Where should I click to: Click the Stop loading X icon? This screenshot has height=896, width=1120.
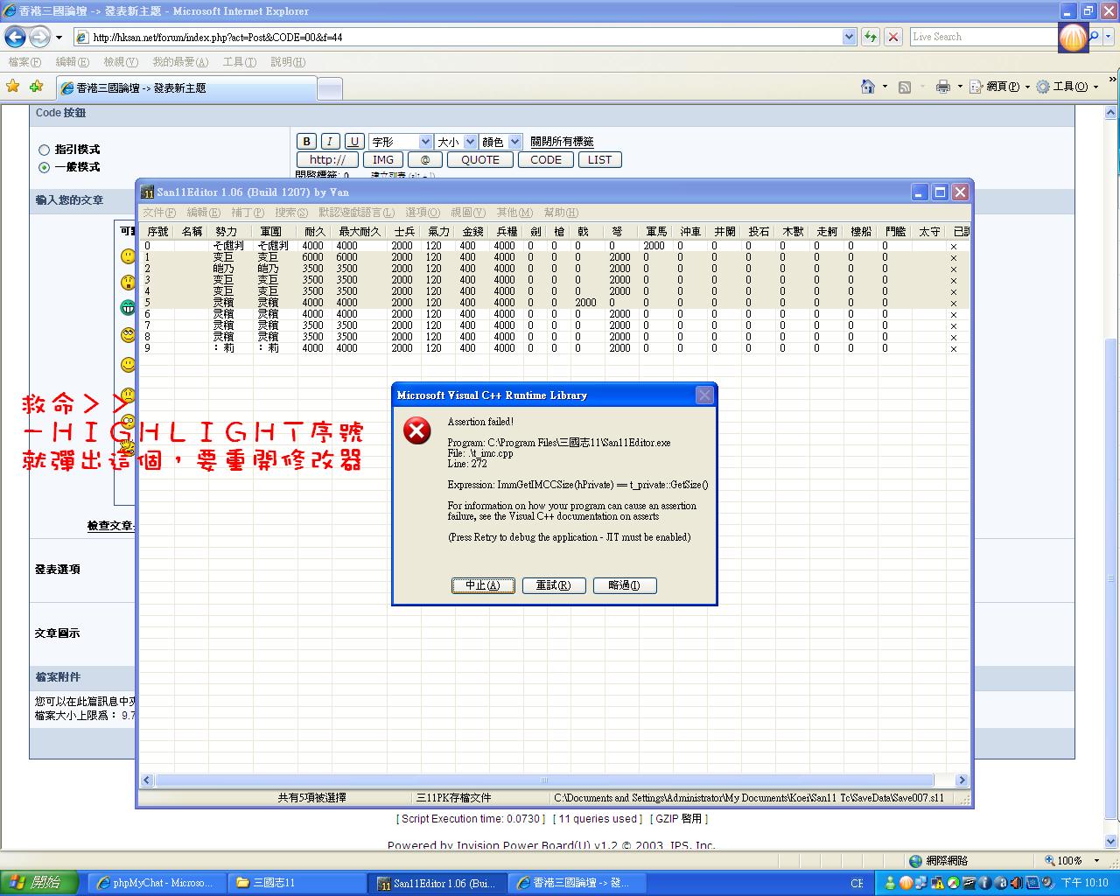click(x=892, y=37)
